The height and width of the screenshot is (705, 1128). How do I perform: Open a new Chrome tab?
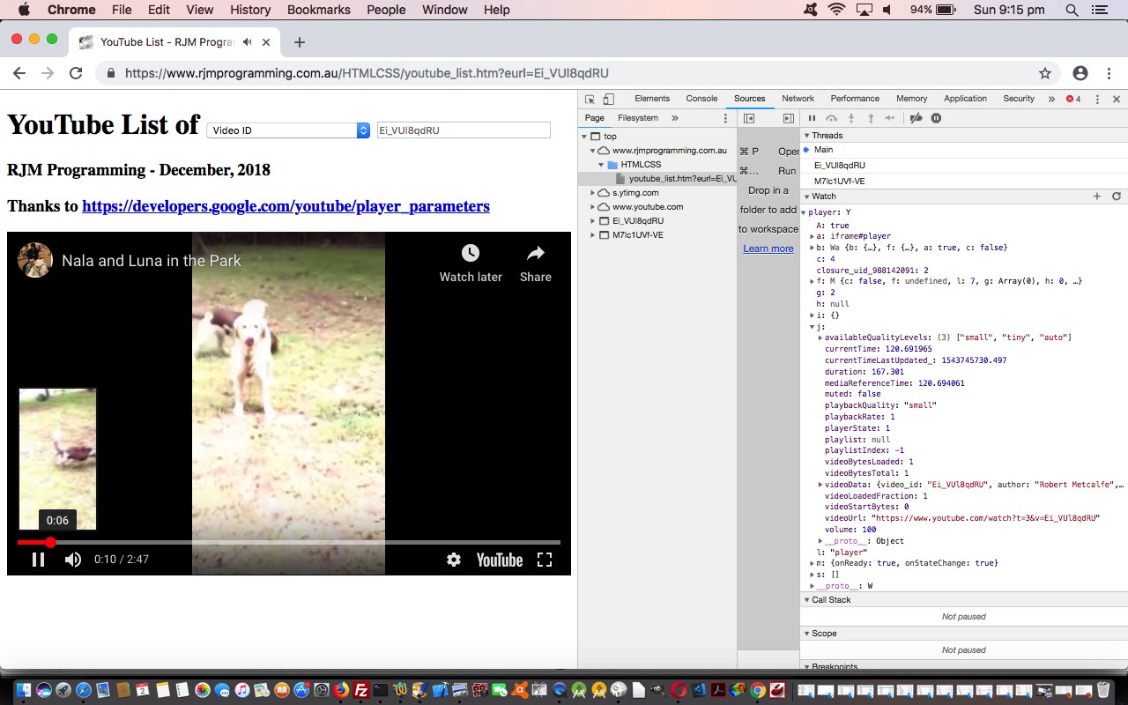pyautogui.click(x=300, y=41)
